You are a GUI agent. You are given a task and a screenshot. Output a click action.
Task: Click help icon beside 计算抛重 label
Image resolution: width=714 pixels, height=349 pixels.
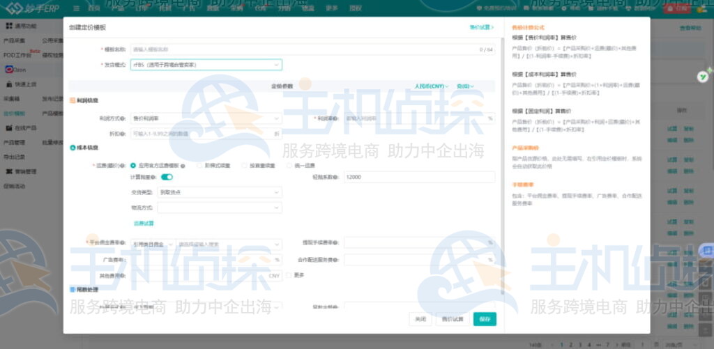(x=153, y=177)
